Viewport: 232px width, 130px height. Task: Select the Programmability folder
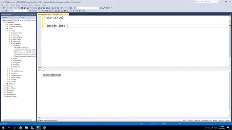[16, 75]
